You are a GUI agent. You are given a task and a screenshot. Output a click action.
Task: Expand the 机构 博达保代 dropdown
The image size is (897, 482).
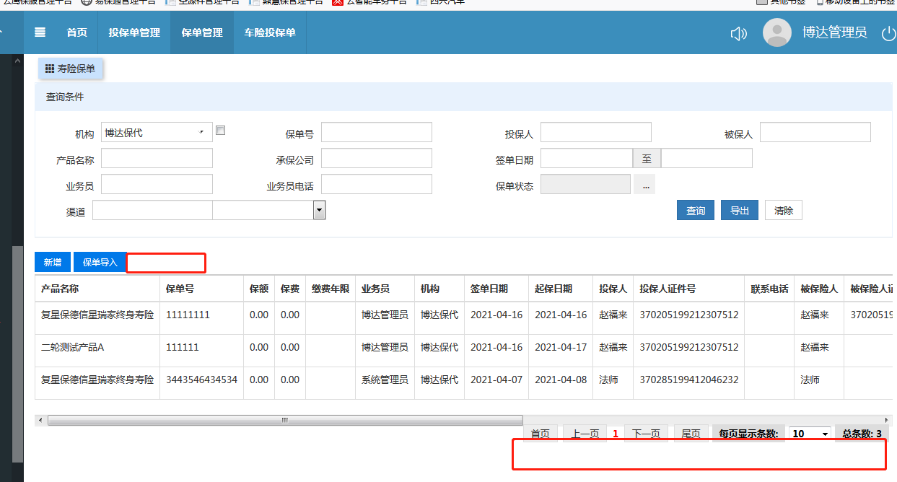click(157, 132)
